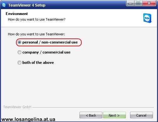This screenshot has width=158, height=122.
Task: Click the 'TeamViewer 4 Setup' title bar text
Action: tap(27, 5)
